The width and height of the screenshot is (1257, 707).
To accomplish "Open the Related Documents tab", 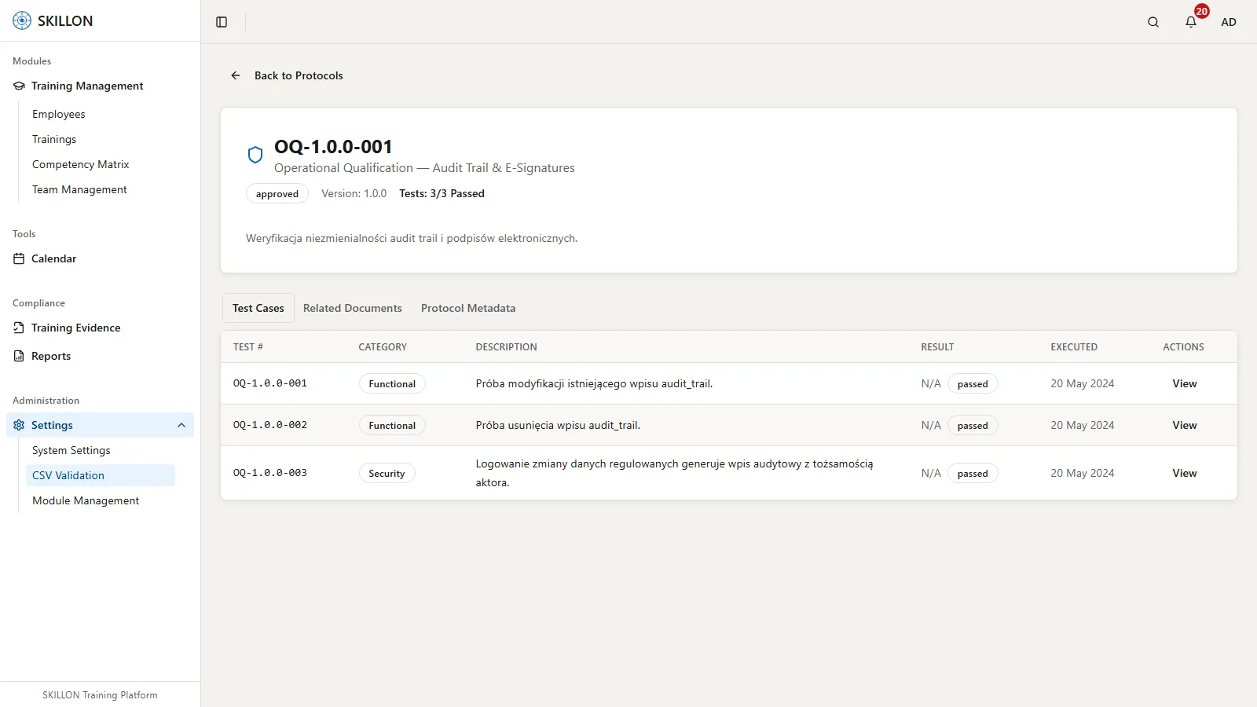I will 353,308.
